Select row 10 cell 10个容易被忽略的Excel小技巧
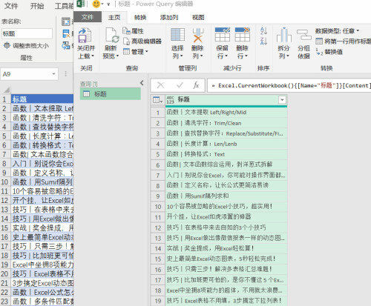The image size is (371, 306). coord(226,207)
